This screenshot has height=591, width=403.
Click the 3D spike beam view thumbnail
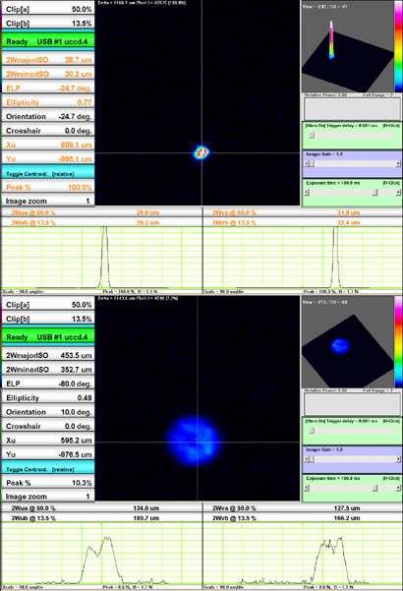click(x=348, y=47)
